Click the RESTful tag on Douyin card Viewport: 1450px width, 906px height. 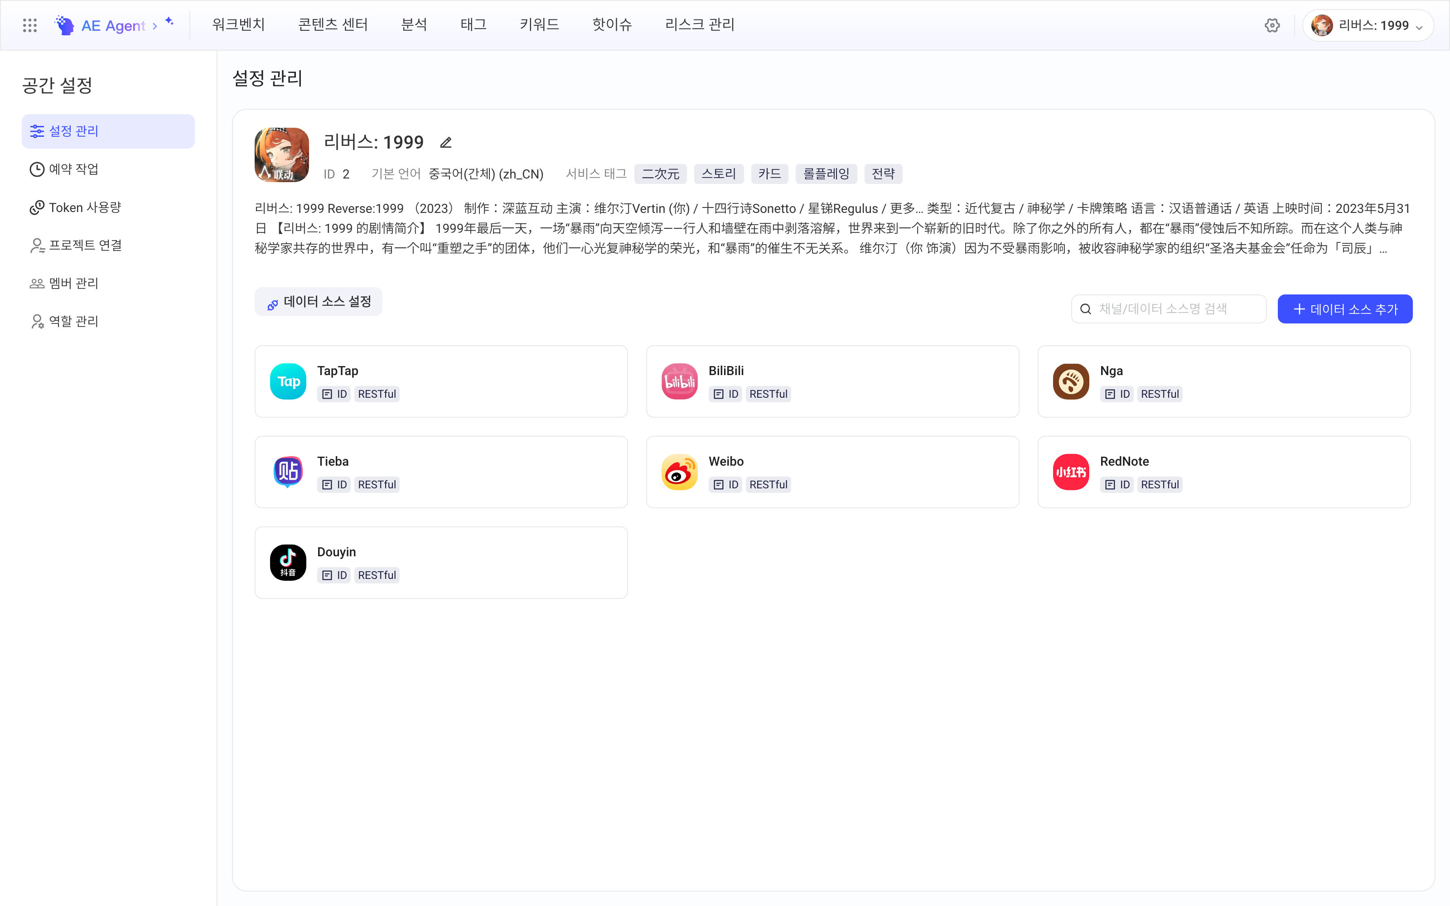point(377,575)
